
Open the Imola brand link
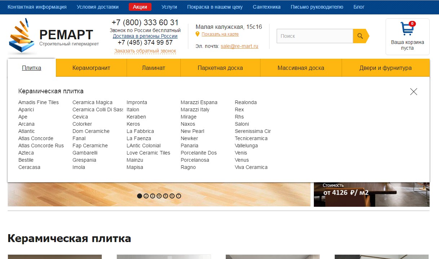click(x=79, y=167)
